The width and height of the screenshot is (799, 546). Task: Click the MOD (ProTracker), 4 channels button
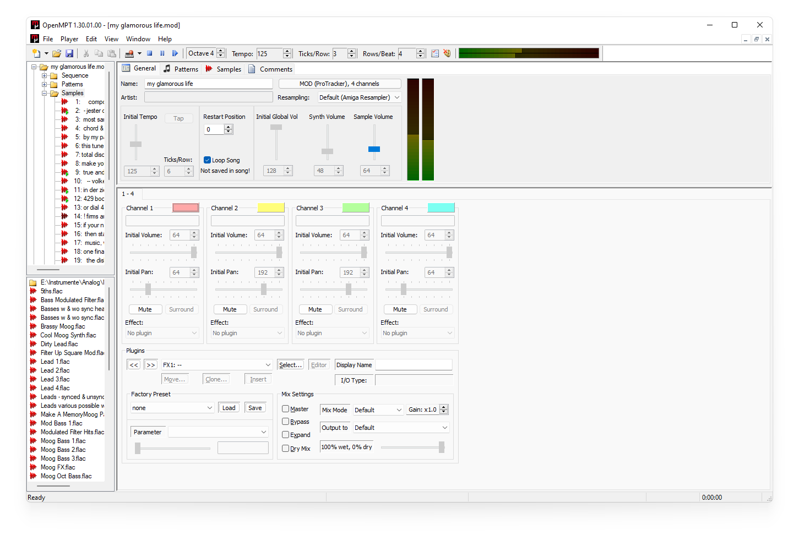pos(340,84)
